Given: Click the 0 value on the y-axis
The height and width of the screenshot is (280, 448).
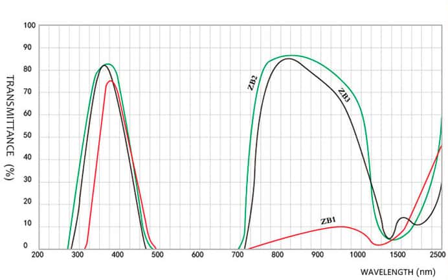Looking at the screenshot, I should coord(25,246).
